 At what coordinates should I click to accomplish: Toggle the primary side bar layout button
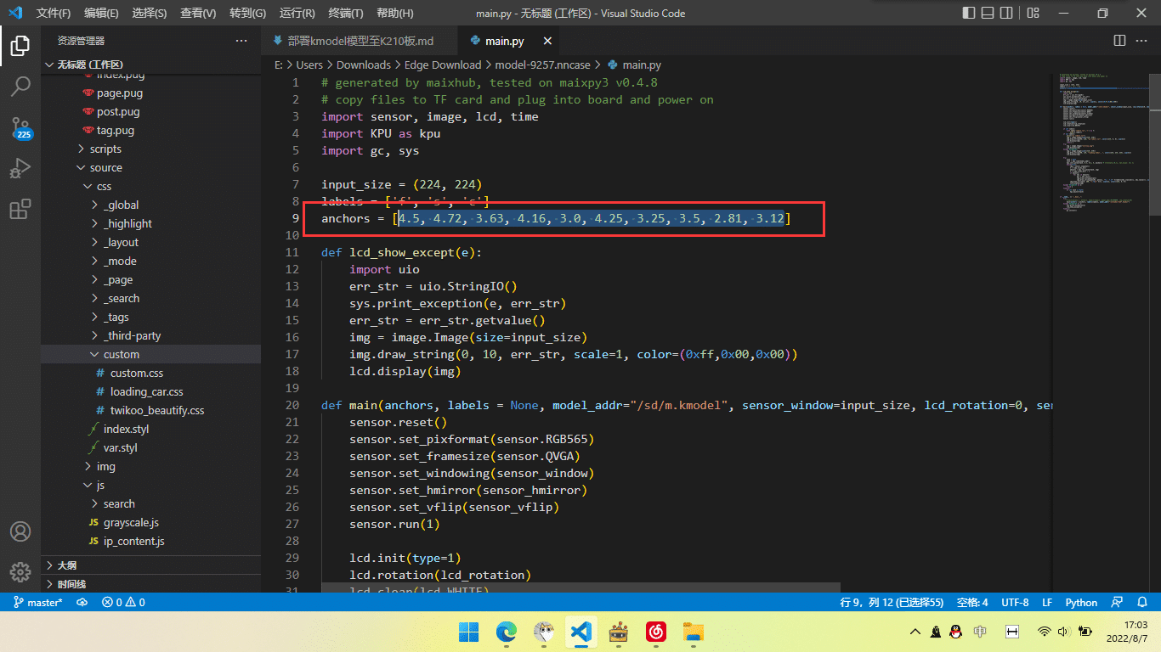969,13
